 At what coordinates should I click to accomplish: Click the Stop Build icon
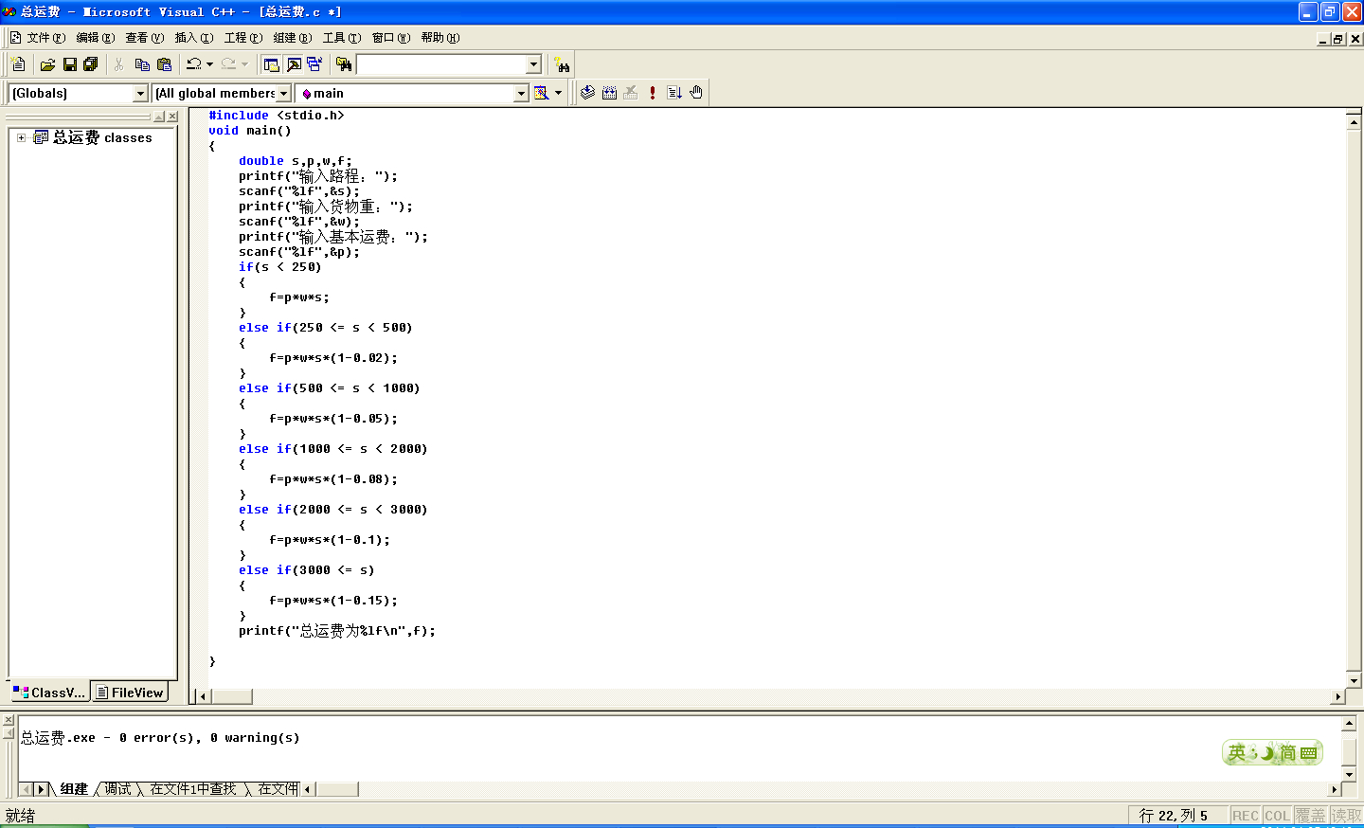[631, 93]
